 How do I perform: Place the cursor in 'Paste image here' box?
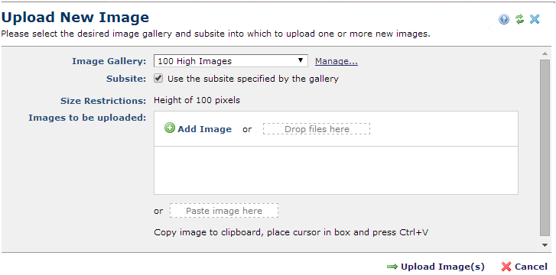pyautogui.click(x=224, y=211)
